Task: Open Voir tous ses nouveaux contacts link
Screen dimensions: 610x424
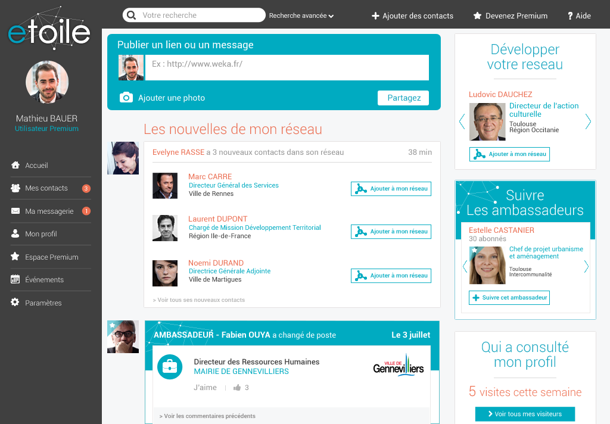Action: [x=199, y=300]
